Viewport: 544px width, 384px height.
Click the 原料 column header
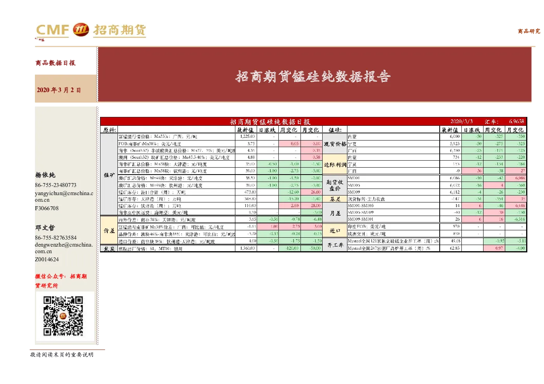pos(109,130)
